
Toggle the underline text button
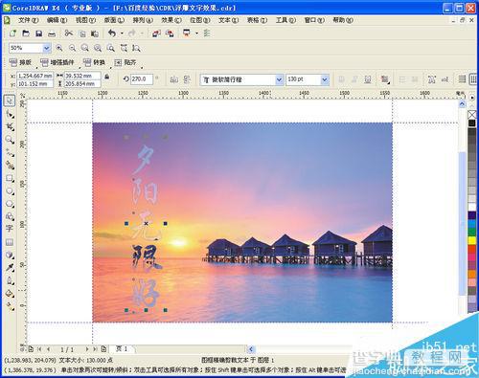[368, 79]
